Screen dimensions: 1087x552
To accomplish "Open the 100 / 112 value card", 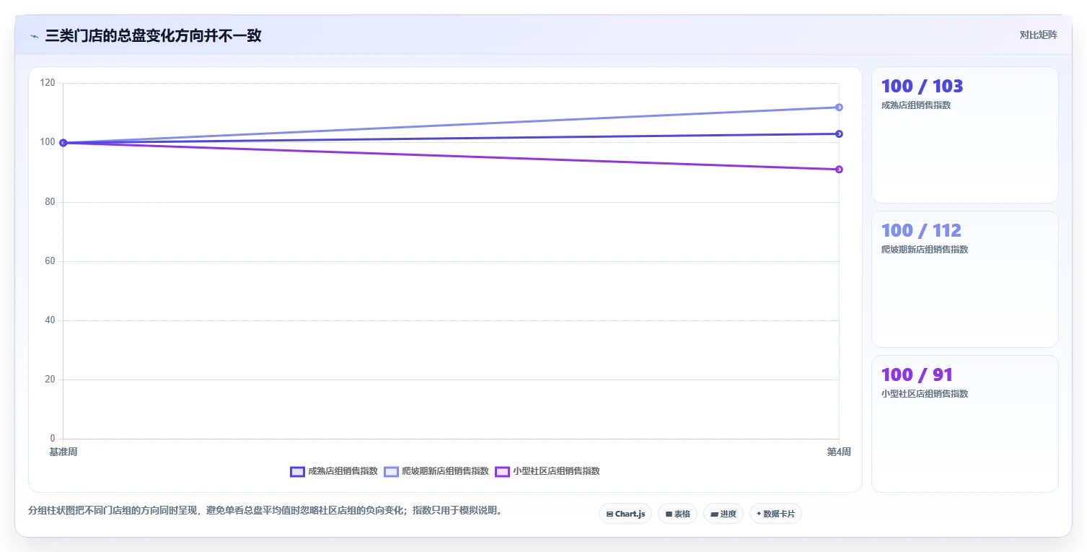I will pos(965,279).
